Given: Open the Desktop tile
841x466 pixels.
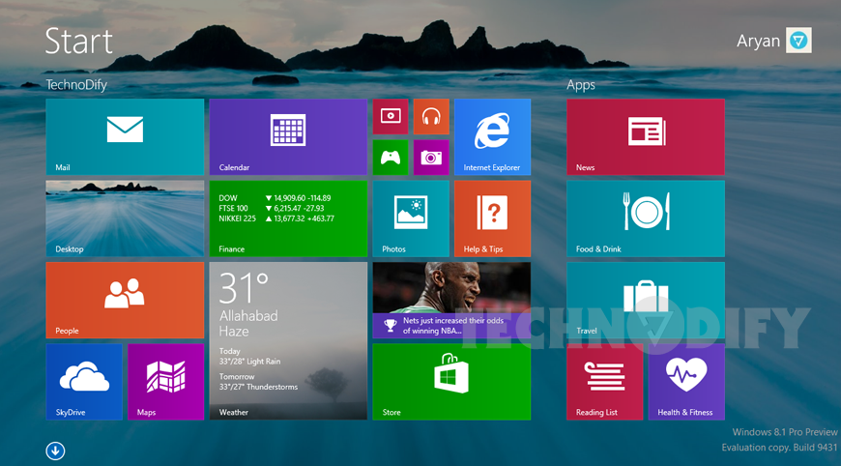Looking at the screenshot, I should click(125, 218).
